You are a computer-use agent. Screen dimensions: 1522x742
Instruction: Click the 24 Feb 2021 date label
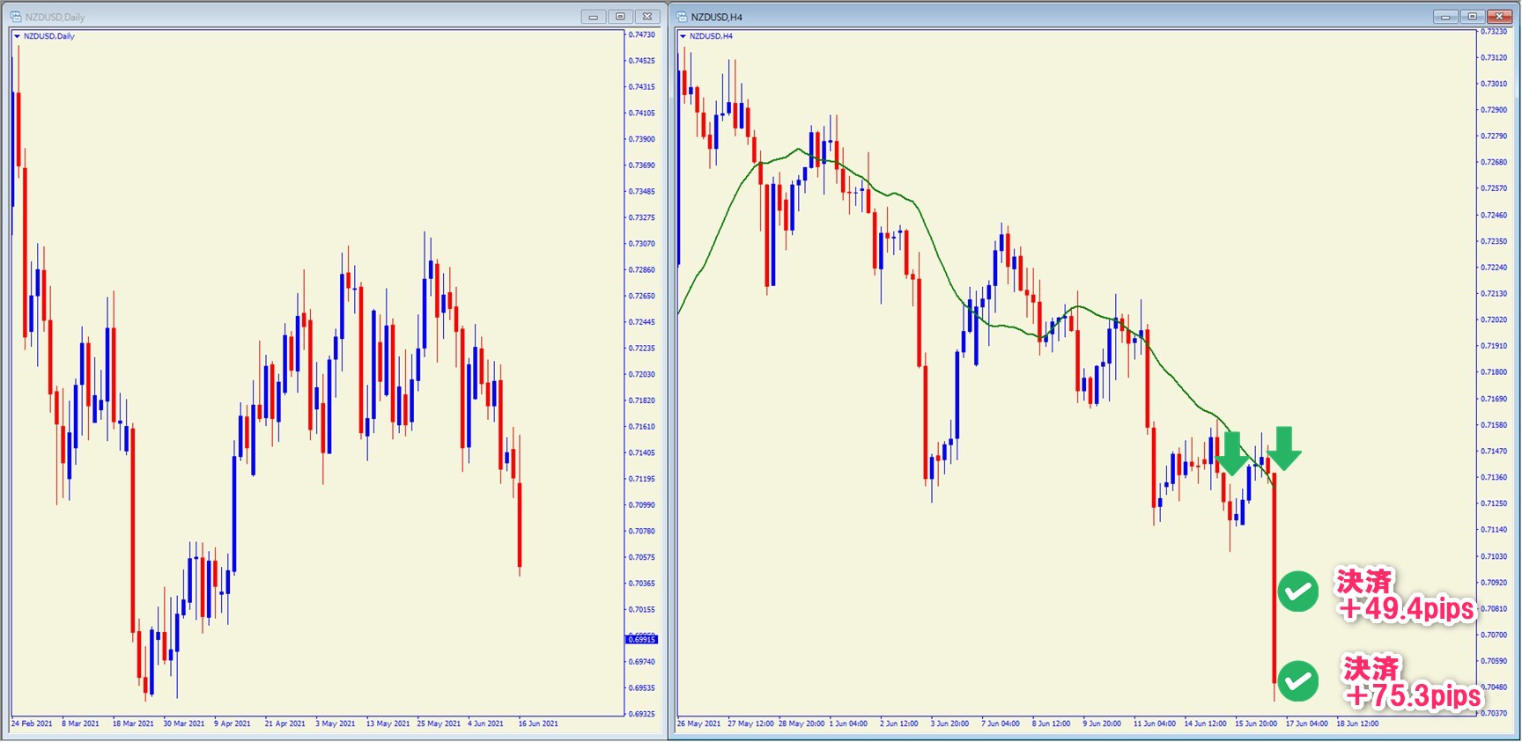pyautogui.click(x=32, y=724)
